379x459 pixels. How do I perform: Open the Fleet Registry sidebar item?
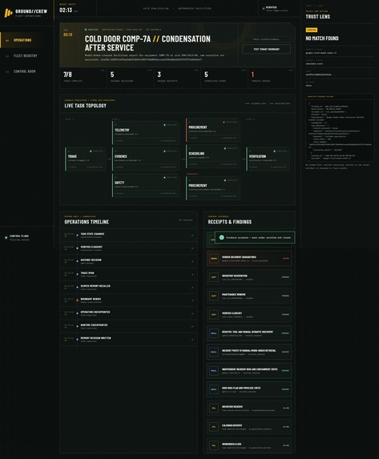coord(27,55)
